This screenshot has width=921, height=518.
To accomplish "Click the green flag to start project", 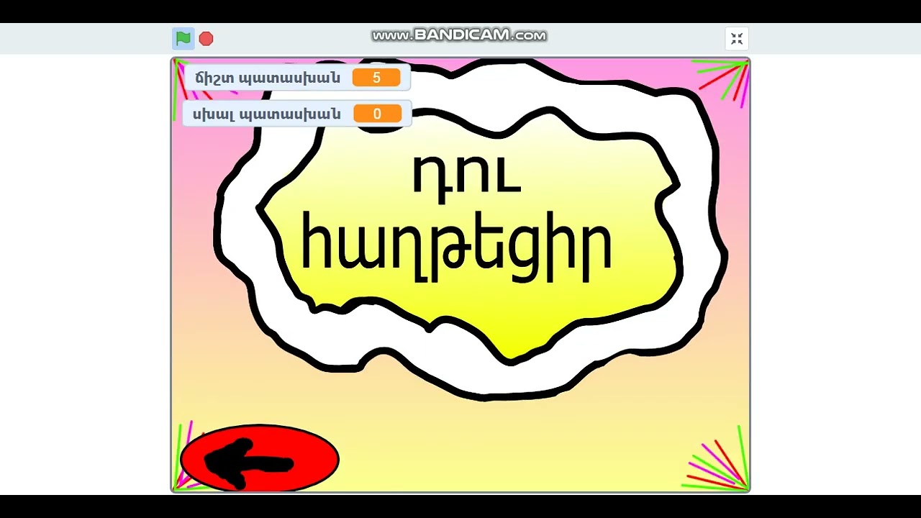I will [x=183, y=38].
